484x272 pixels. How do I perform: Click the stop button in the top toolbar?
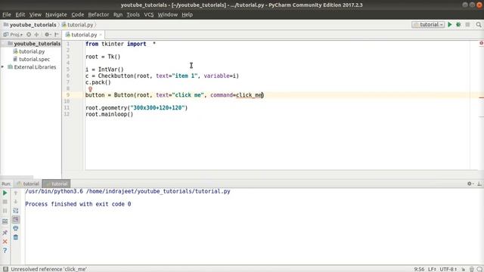click(x=467, y=24)
